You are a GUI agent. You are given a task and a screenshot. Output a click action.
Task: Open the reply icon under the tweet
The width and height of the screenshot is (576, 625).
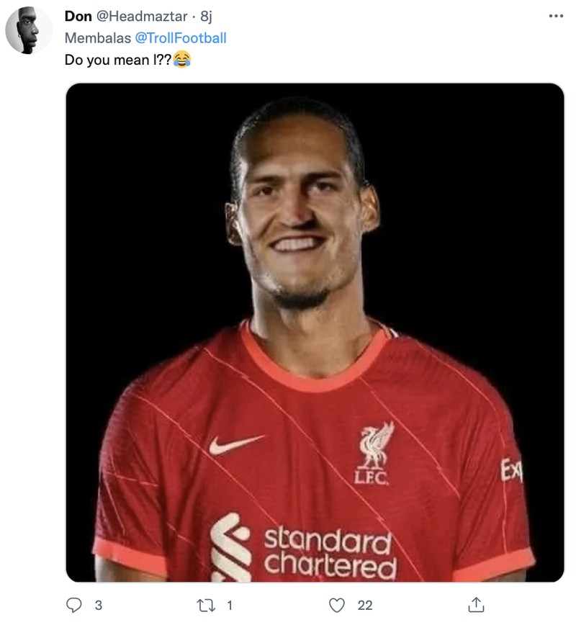(x=73, y=607)
